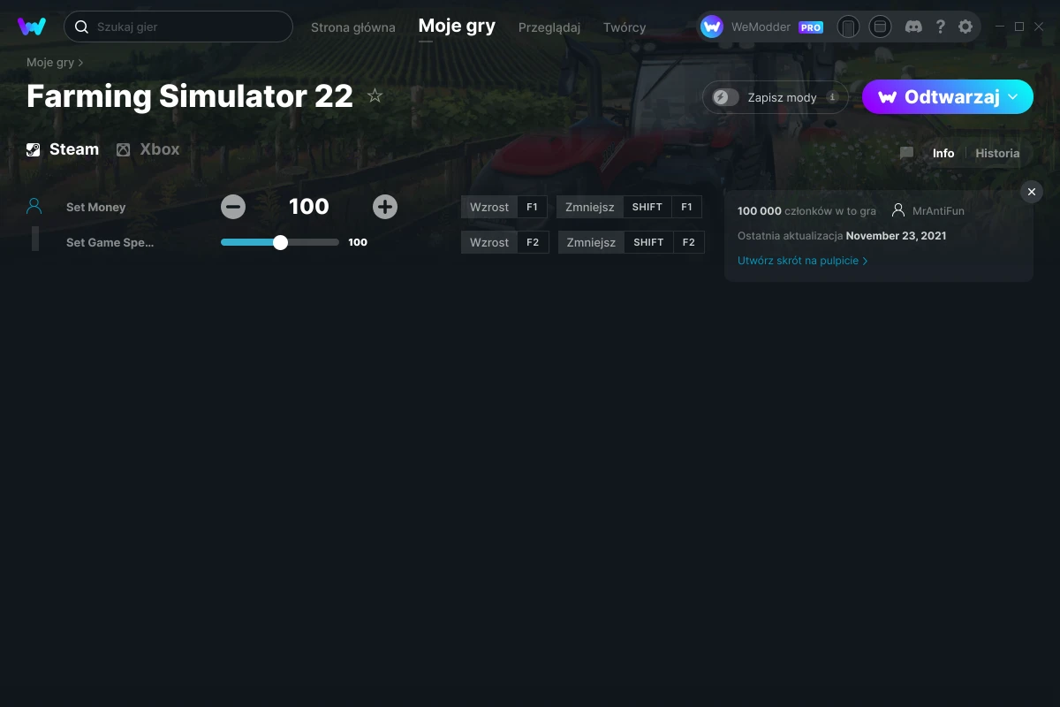Open the Twórcy tab
The width and height of the screenshot is (1060, 707).
pyautogui.click(x=625, y=27)
